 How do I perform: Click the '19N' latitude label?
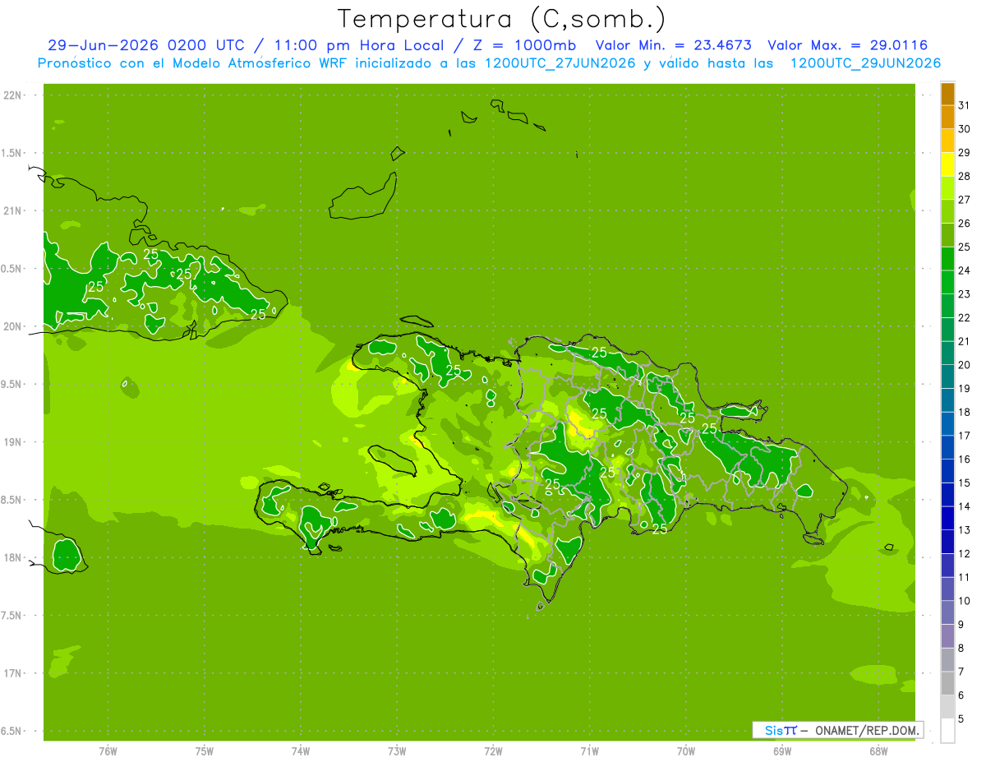click(x=13, y=442)
